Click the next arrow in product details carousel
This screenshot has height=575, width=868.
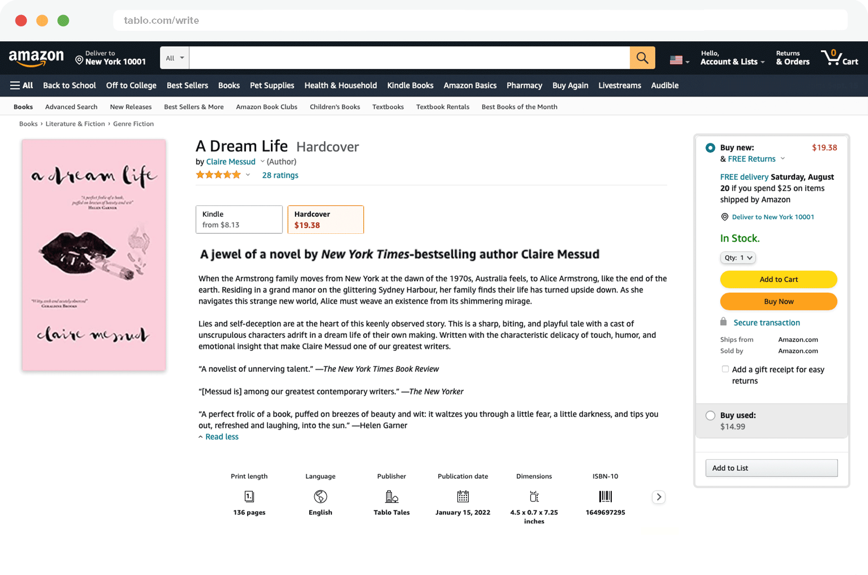pos(658,497)
